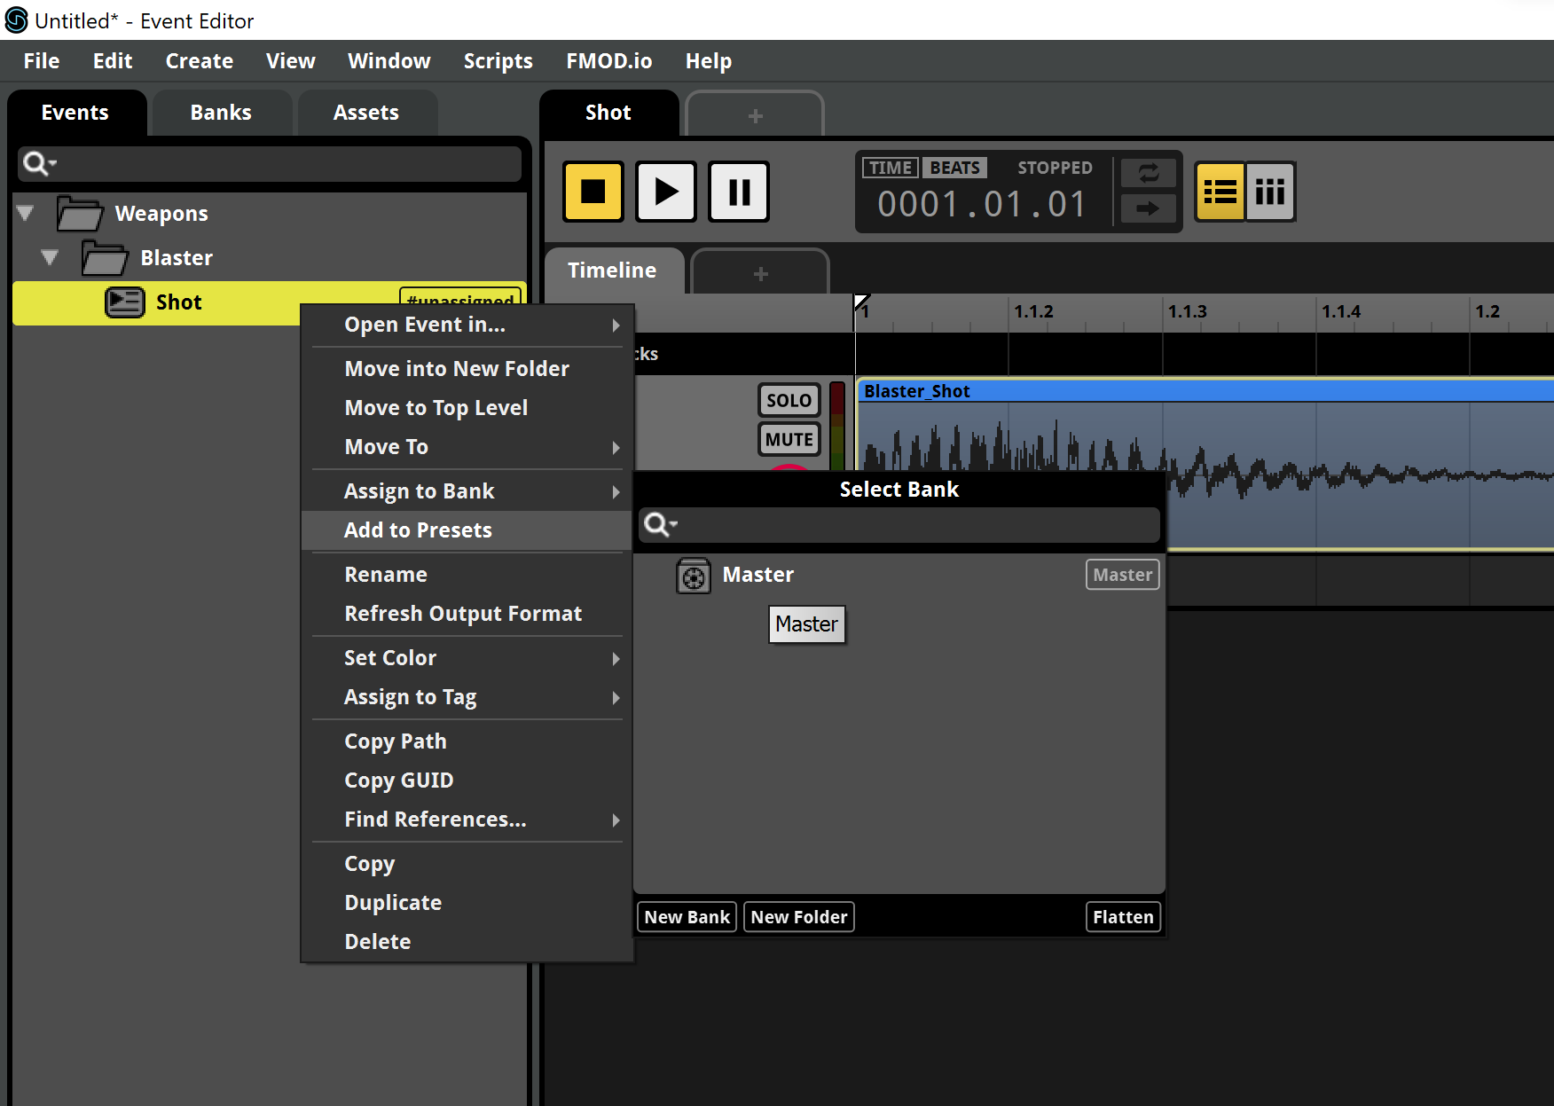The width and height of the screenshot is (1554, 1106).
Task: Switch to the Assets tab
Action: [366, 113]
